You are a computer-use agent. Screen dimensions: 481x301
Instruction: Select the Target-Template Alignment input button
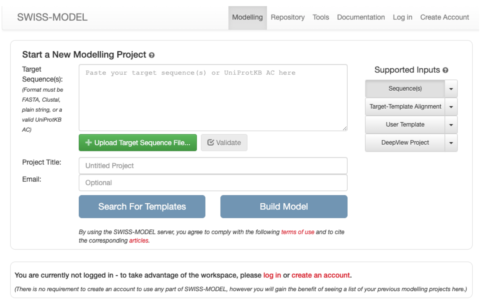[x=405, y=107]
